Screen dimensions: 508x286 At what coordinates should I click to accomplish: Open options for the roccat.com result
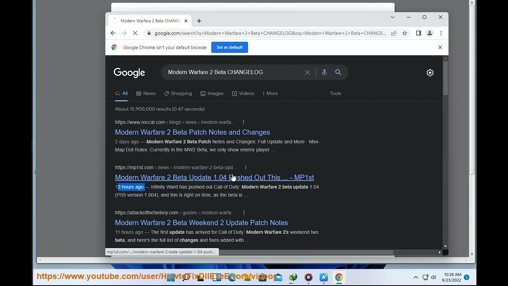pyautogui.click(x=243, y=122)
